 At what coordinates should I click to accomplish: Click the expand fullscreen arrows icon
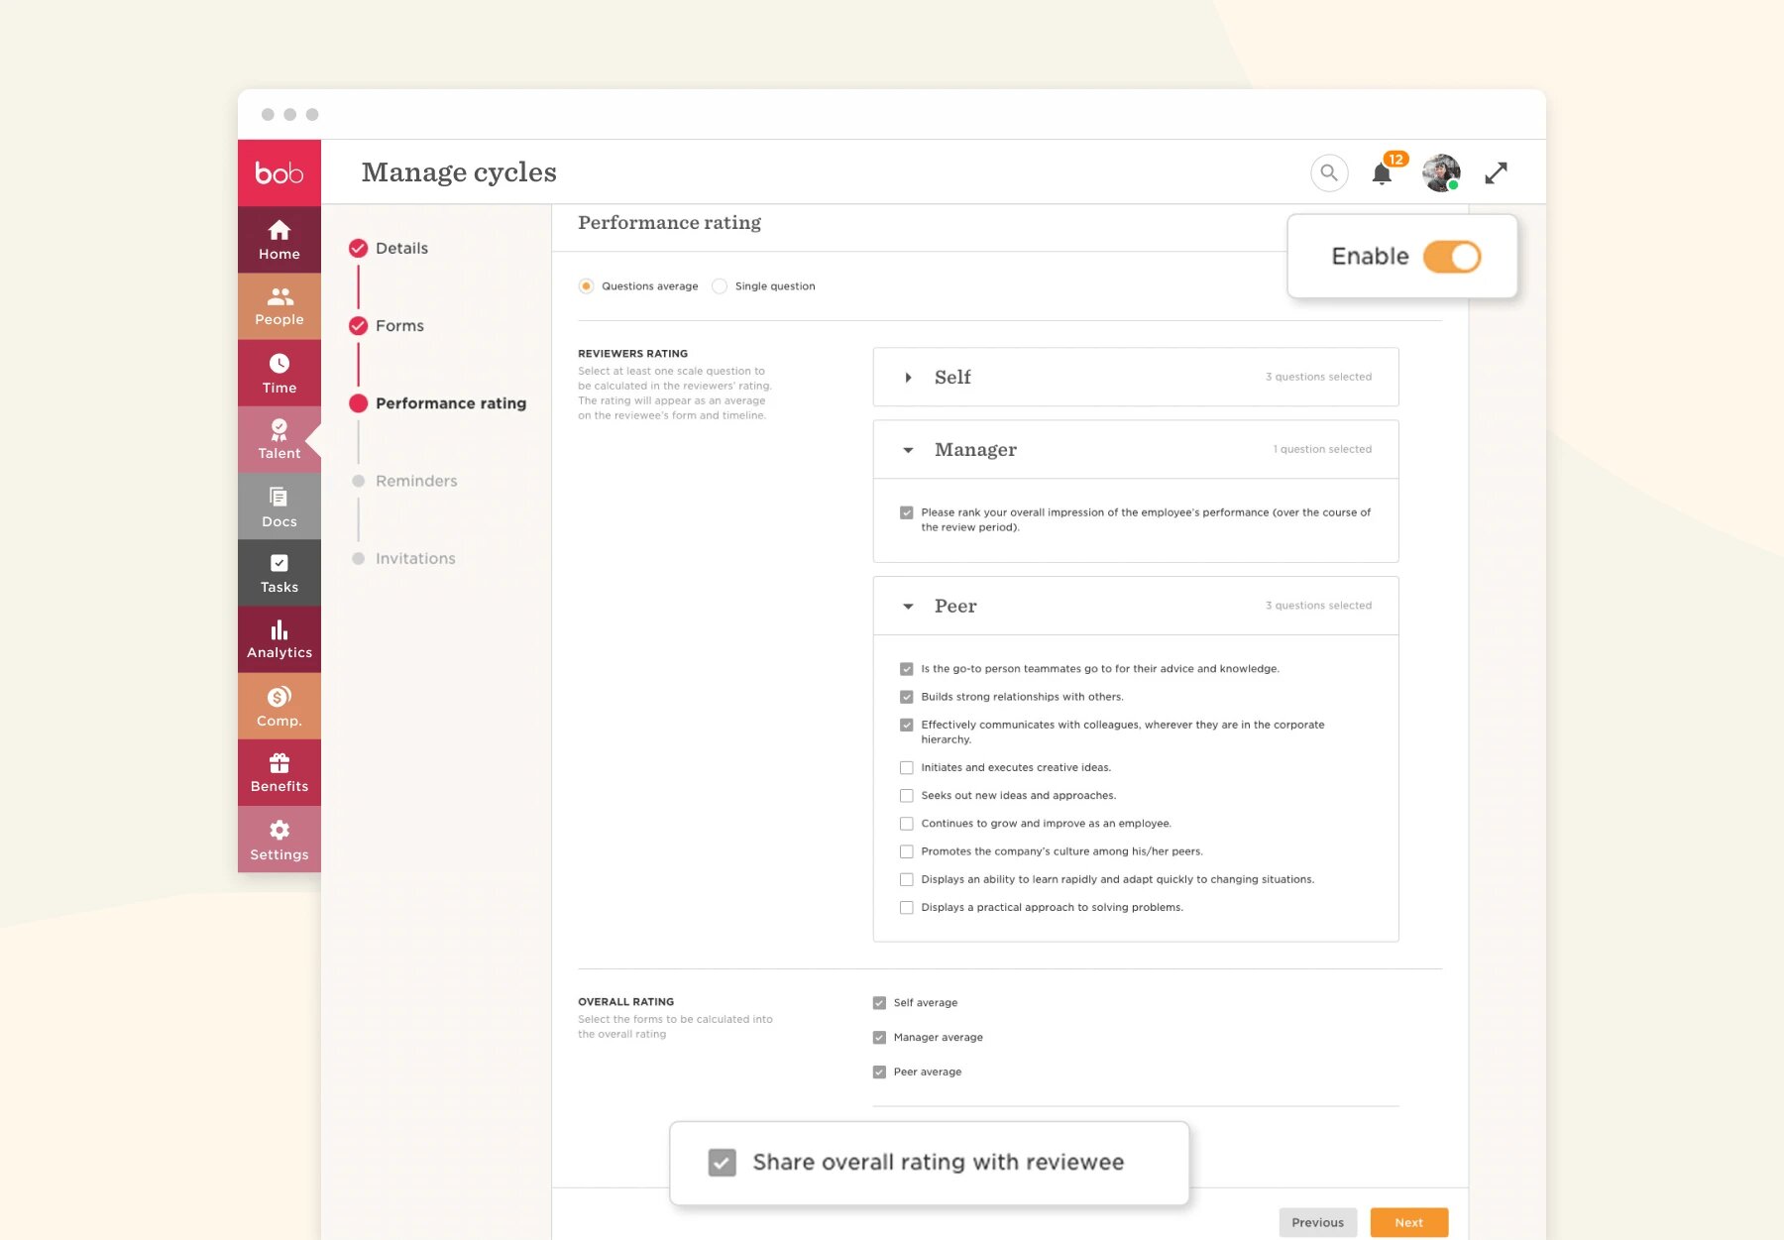pyautogui.click(x=1496, y=173)
